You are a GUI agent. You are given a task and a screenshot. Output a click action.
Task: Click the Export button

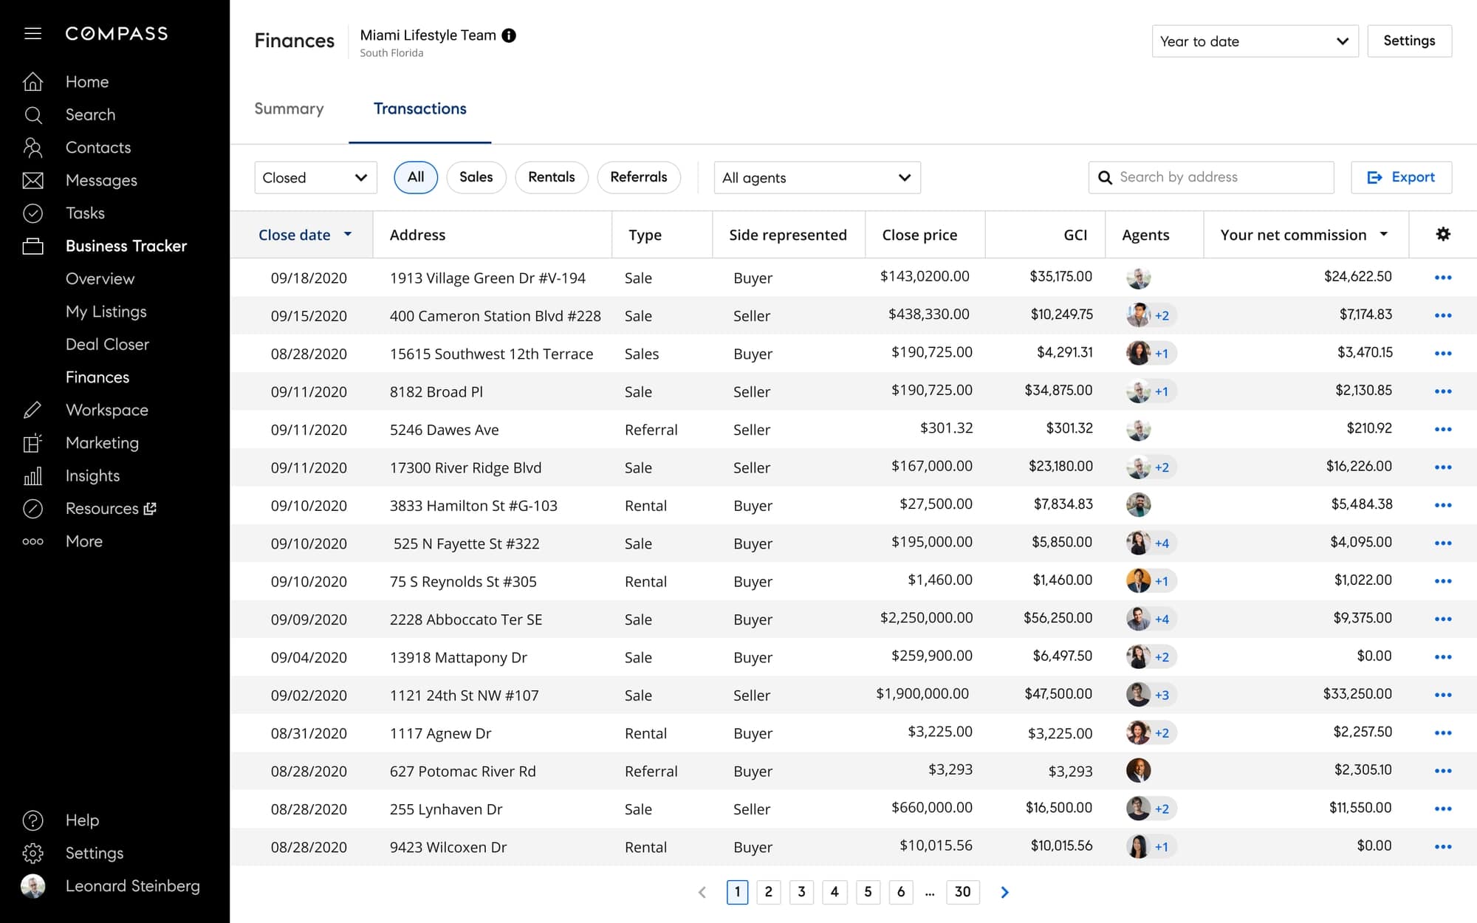click(1401, 177)
